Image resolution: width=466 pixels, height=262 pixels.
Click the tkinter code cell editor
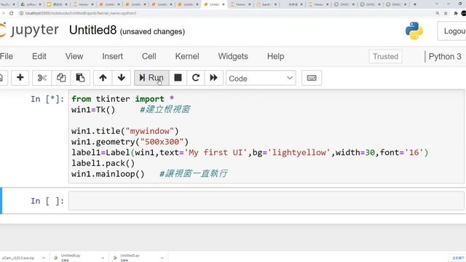click(x=266, y=137)
